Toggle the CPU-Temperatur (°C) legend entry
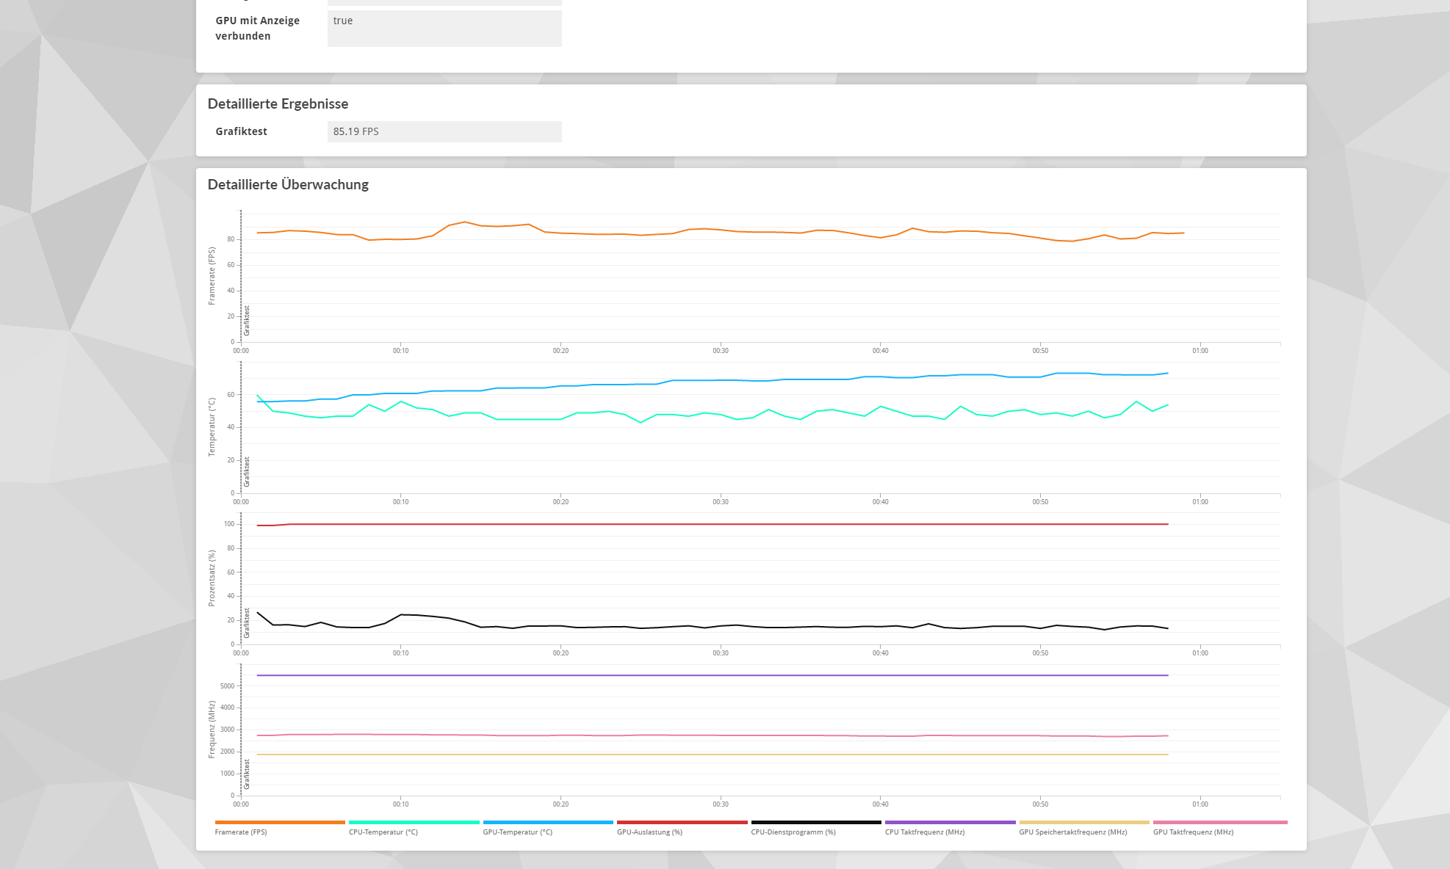The height and width of the screenshot is (869, 1450). click(x=383, y=832)
